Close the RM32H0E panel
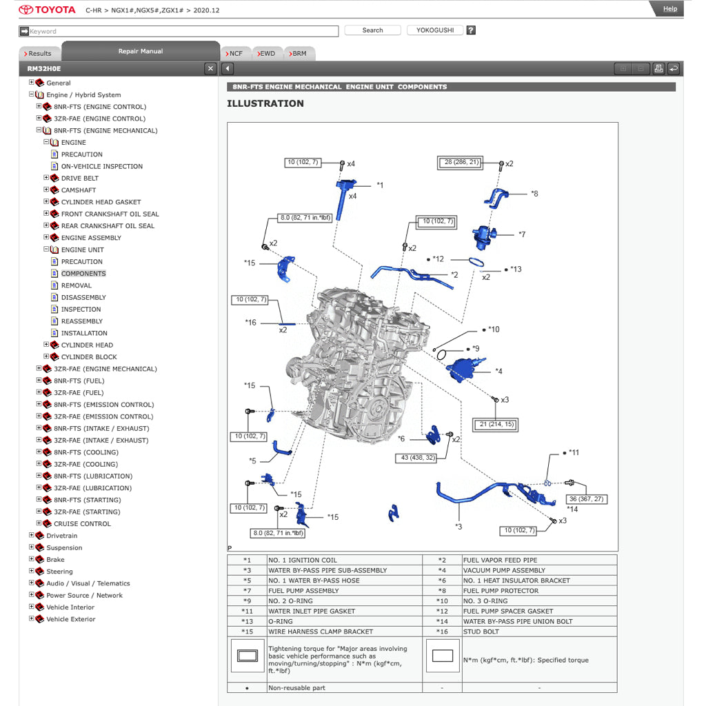The height and width of the screenshot is (706, 706). pyautogui.click(x=211, y=68)
